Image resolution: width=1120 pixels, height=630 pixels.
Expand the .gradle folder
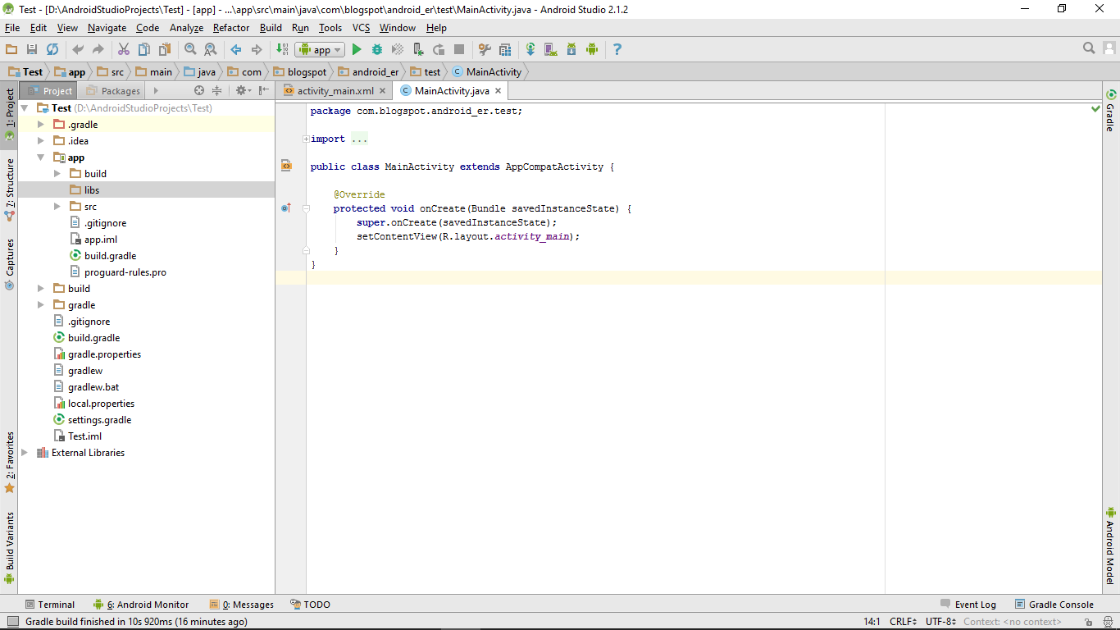pos(41,125)
